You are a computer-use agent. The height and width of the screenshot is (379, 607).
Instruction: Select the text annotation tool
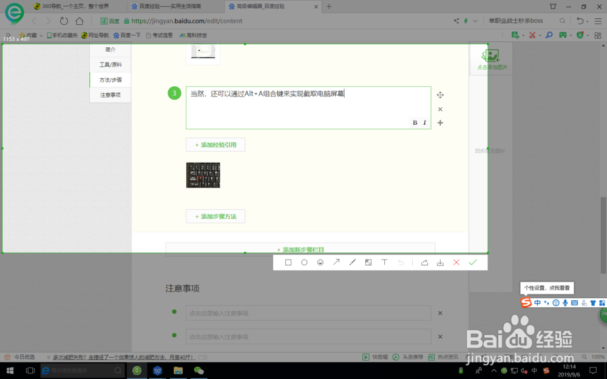(384, 262)
